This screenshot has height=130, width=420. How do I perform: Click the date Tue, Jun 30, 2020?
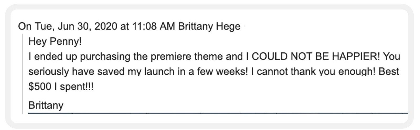click(76, 26)
